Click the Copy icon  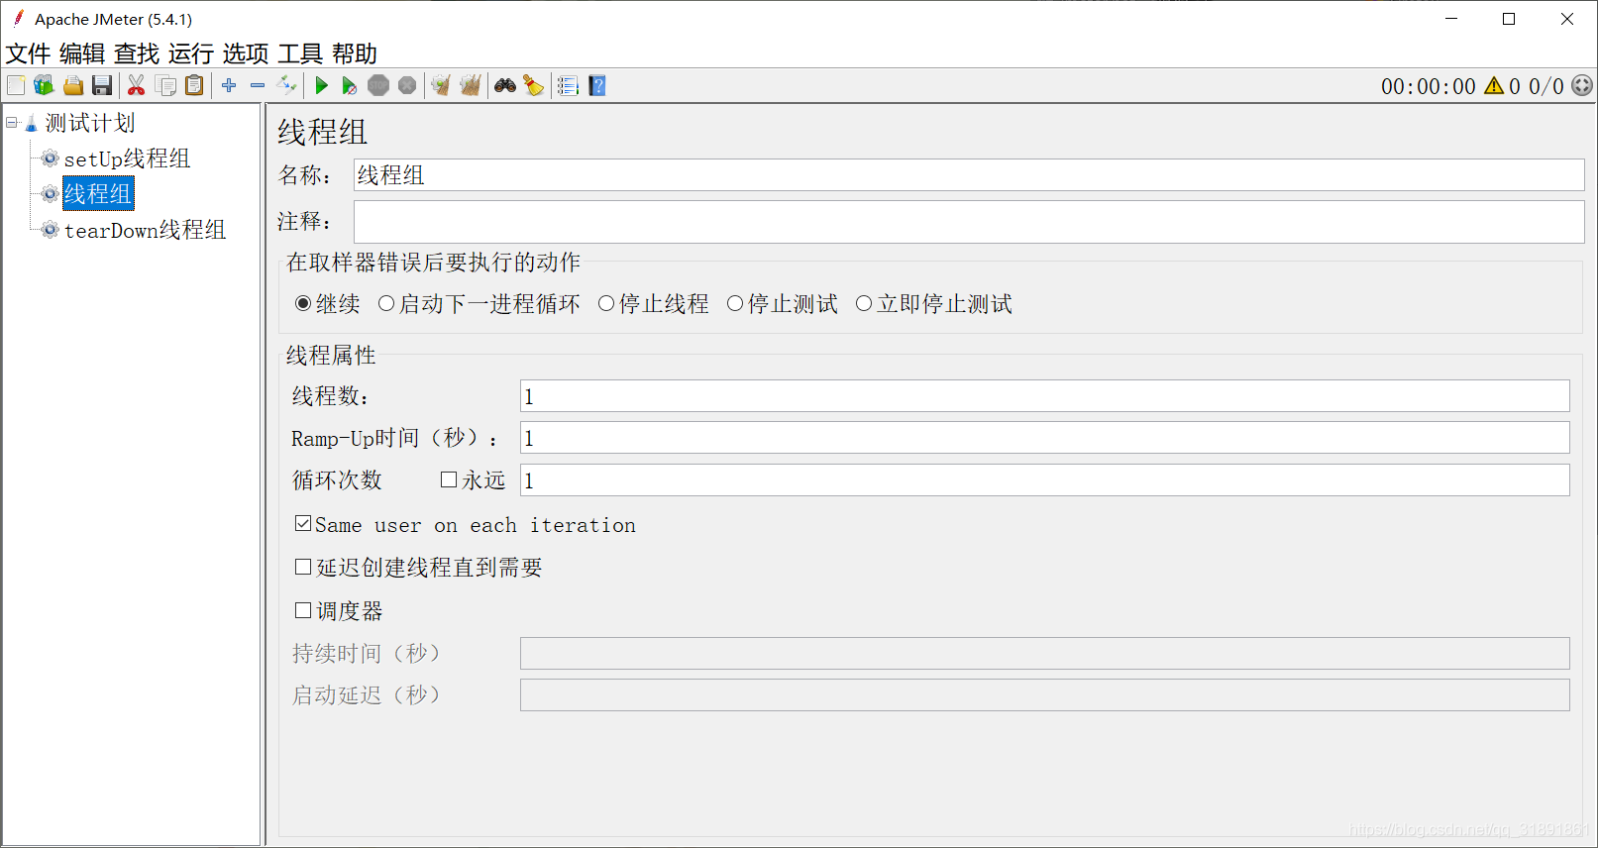click(x=166, y=86)
